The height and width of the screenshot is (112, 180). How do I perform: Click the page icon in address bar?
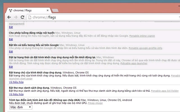[x=30, y=17]
